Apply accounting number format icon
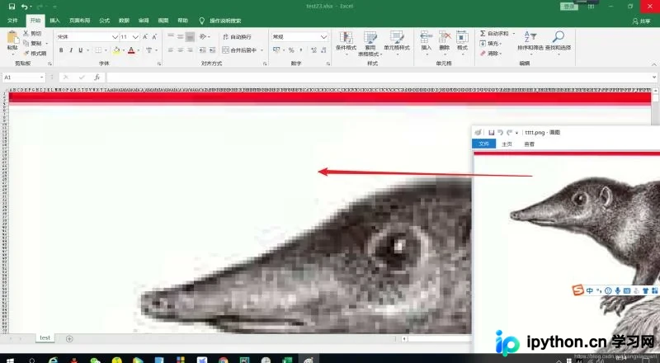The width and height of the screenshot is (660, 363). (276, 50)
